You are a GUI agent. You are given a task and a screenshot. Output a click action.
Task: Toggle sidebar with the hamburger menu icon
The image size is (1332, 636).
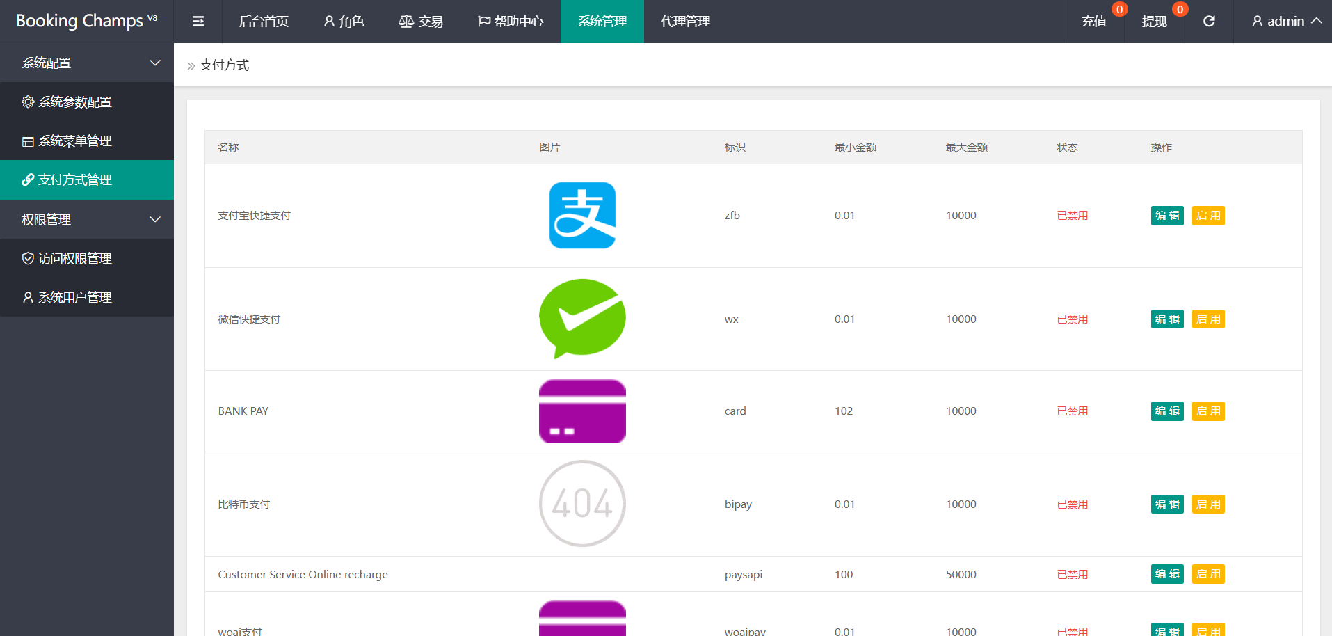click(198, 22)
